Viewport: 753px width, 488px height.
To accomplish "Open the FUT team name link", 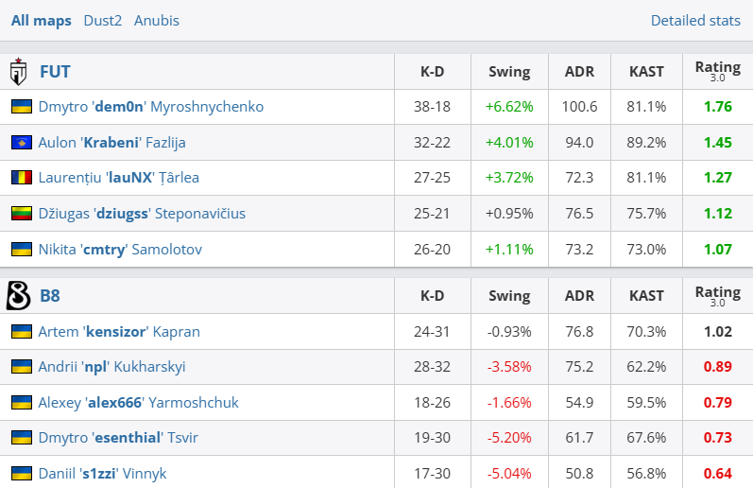I will tap(55, 72).
